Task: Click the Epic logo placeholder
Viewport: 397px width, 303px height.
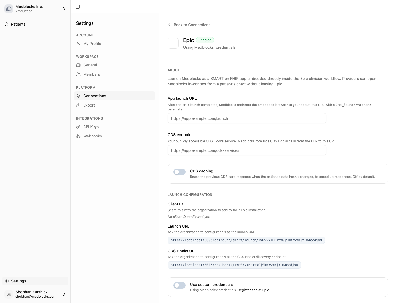Action: 173,43
